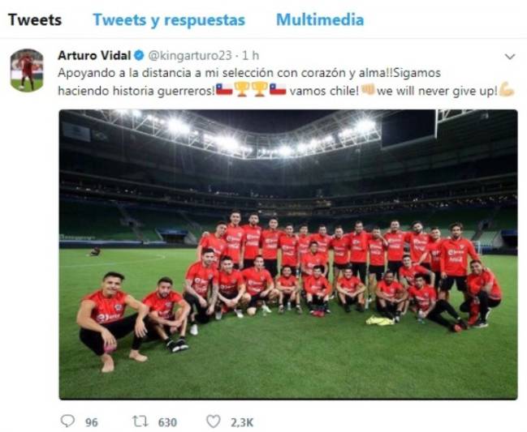Open the Tweets y respuestas tab
The image size is (527, 432).
169,19
